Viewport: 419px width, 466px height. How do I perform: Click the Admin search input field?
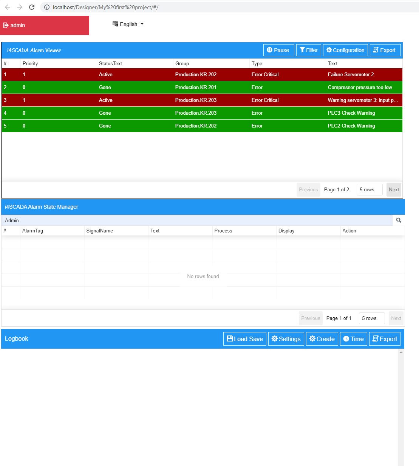197,220
